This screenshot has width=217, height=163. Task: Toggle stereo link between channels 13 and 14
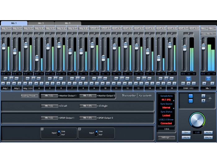144,79
